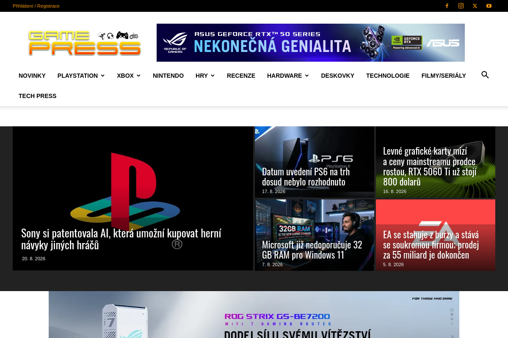The height and width of the screenshot is (338, 508).
Task: Click the ASUS GeForce RTX 50 banner ad
Action: [311, 43]
